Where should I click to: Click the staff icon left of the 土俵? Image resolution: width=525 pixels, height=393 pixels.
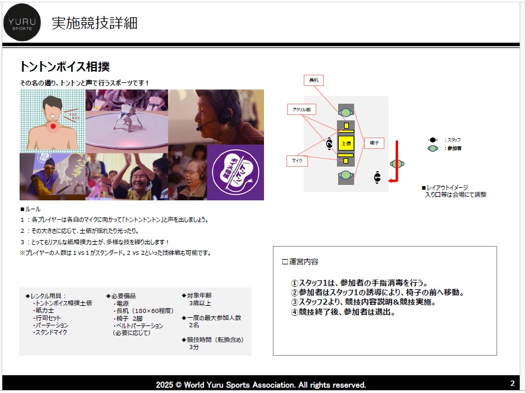click(329, 143)
